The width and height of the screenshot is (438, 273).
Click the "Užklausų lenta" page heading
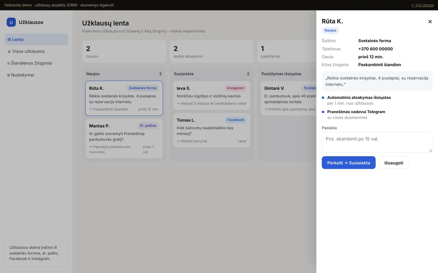tap(105, 23)
